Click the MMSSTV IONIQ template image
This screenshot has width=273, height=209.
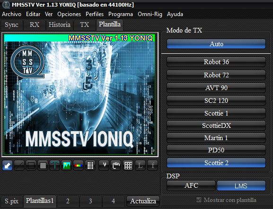tap(80, 94)
